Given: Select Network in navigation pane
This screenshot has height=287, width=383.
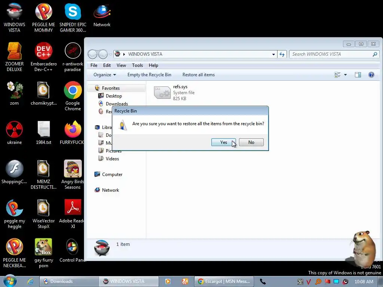Looking at the screenshot, I should 110,190.
